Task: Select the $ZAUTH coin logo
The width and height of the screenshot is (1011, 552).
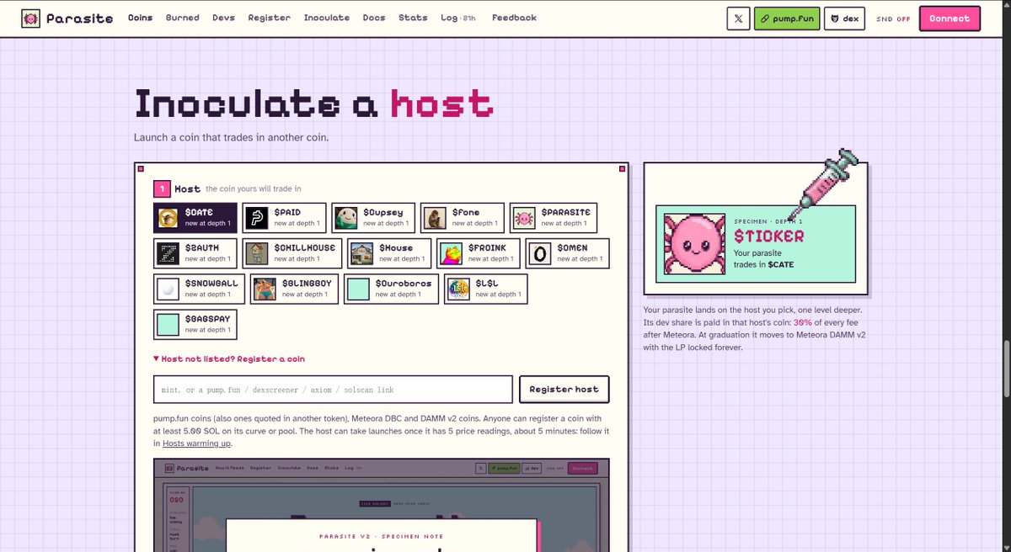Action: tap(168, 253)
